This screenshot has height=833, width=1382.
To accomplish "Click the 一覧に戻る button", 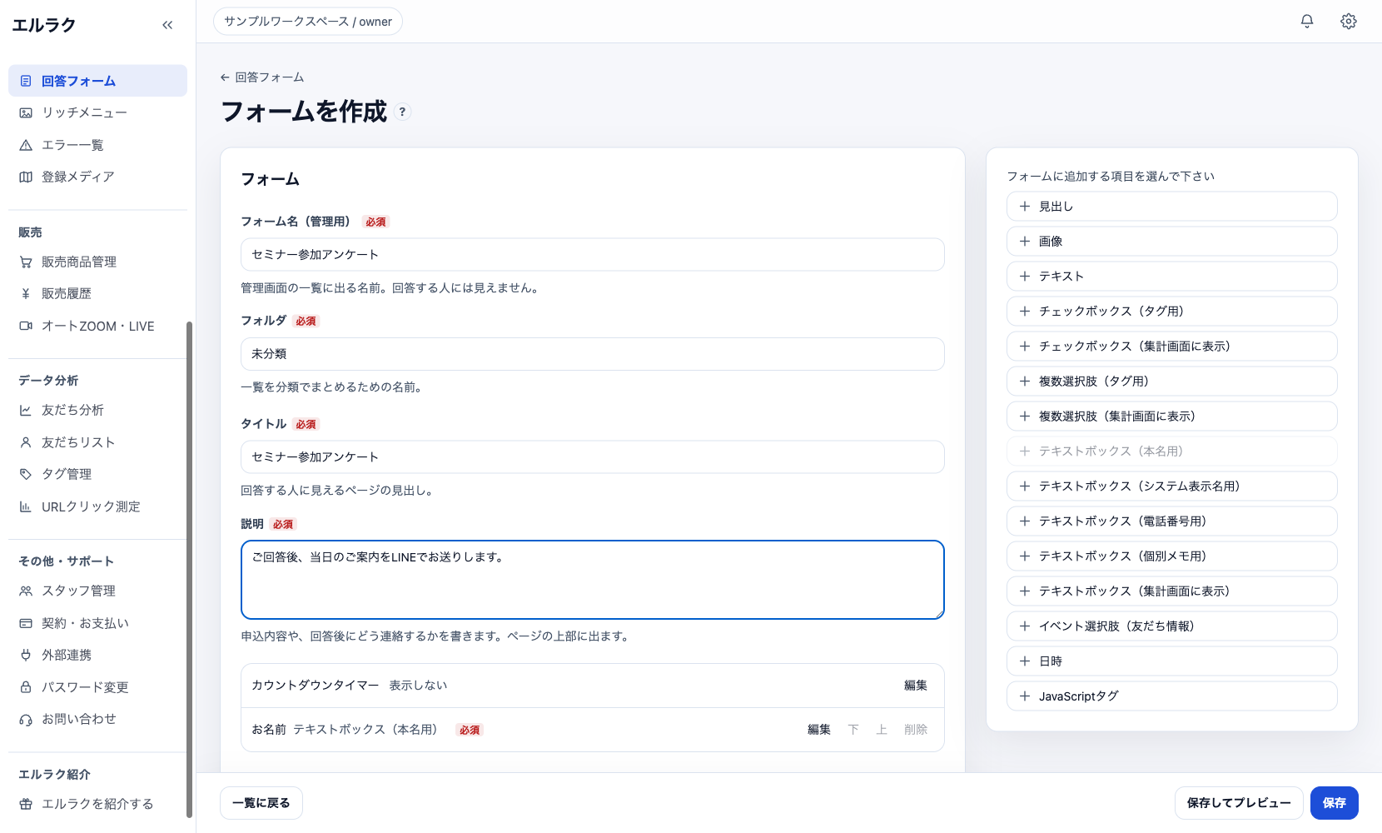I will 261,803.
